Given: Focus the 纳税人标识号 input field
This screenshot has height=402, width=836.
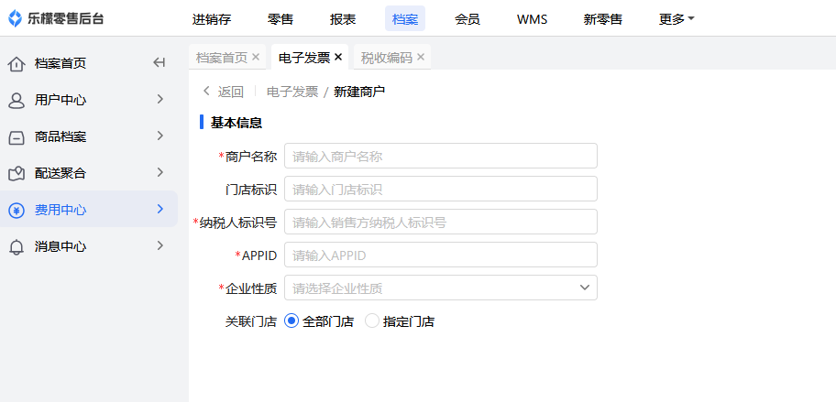Looking at the screenshot, I should (x=440, y=222).
